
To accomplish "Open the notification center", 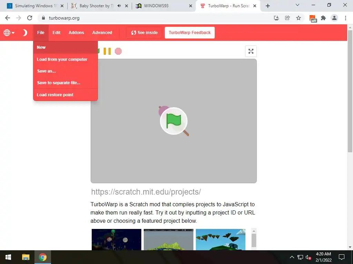I will coord(342,257).
